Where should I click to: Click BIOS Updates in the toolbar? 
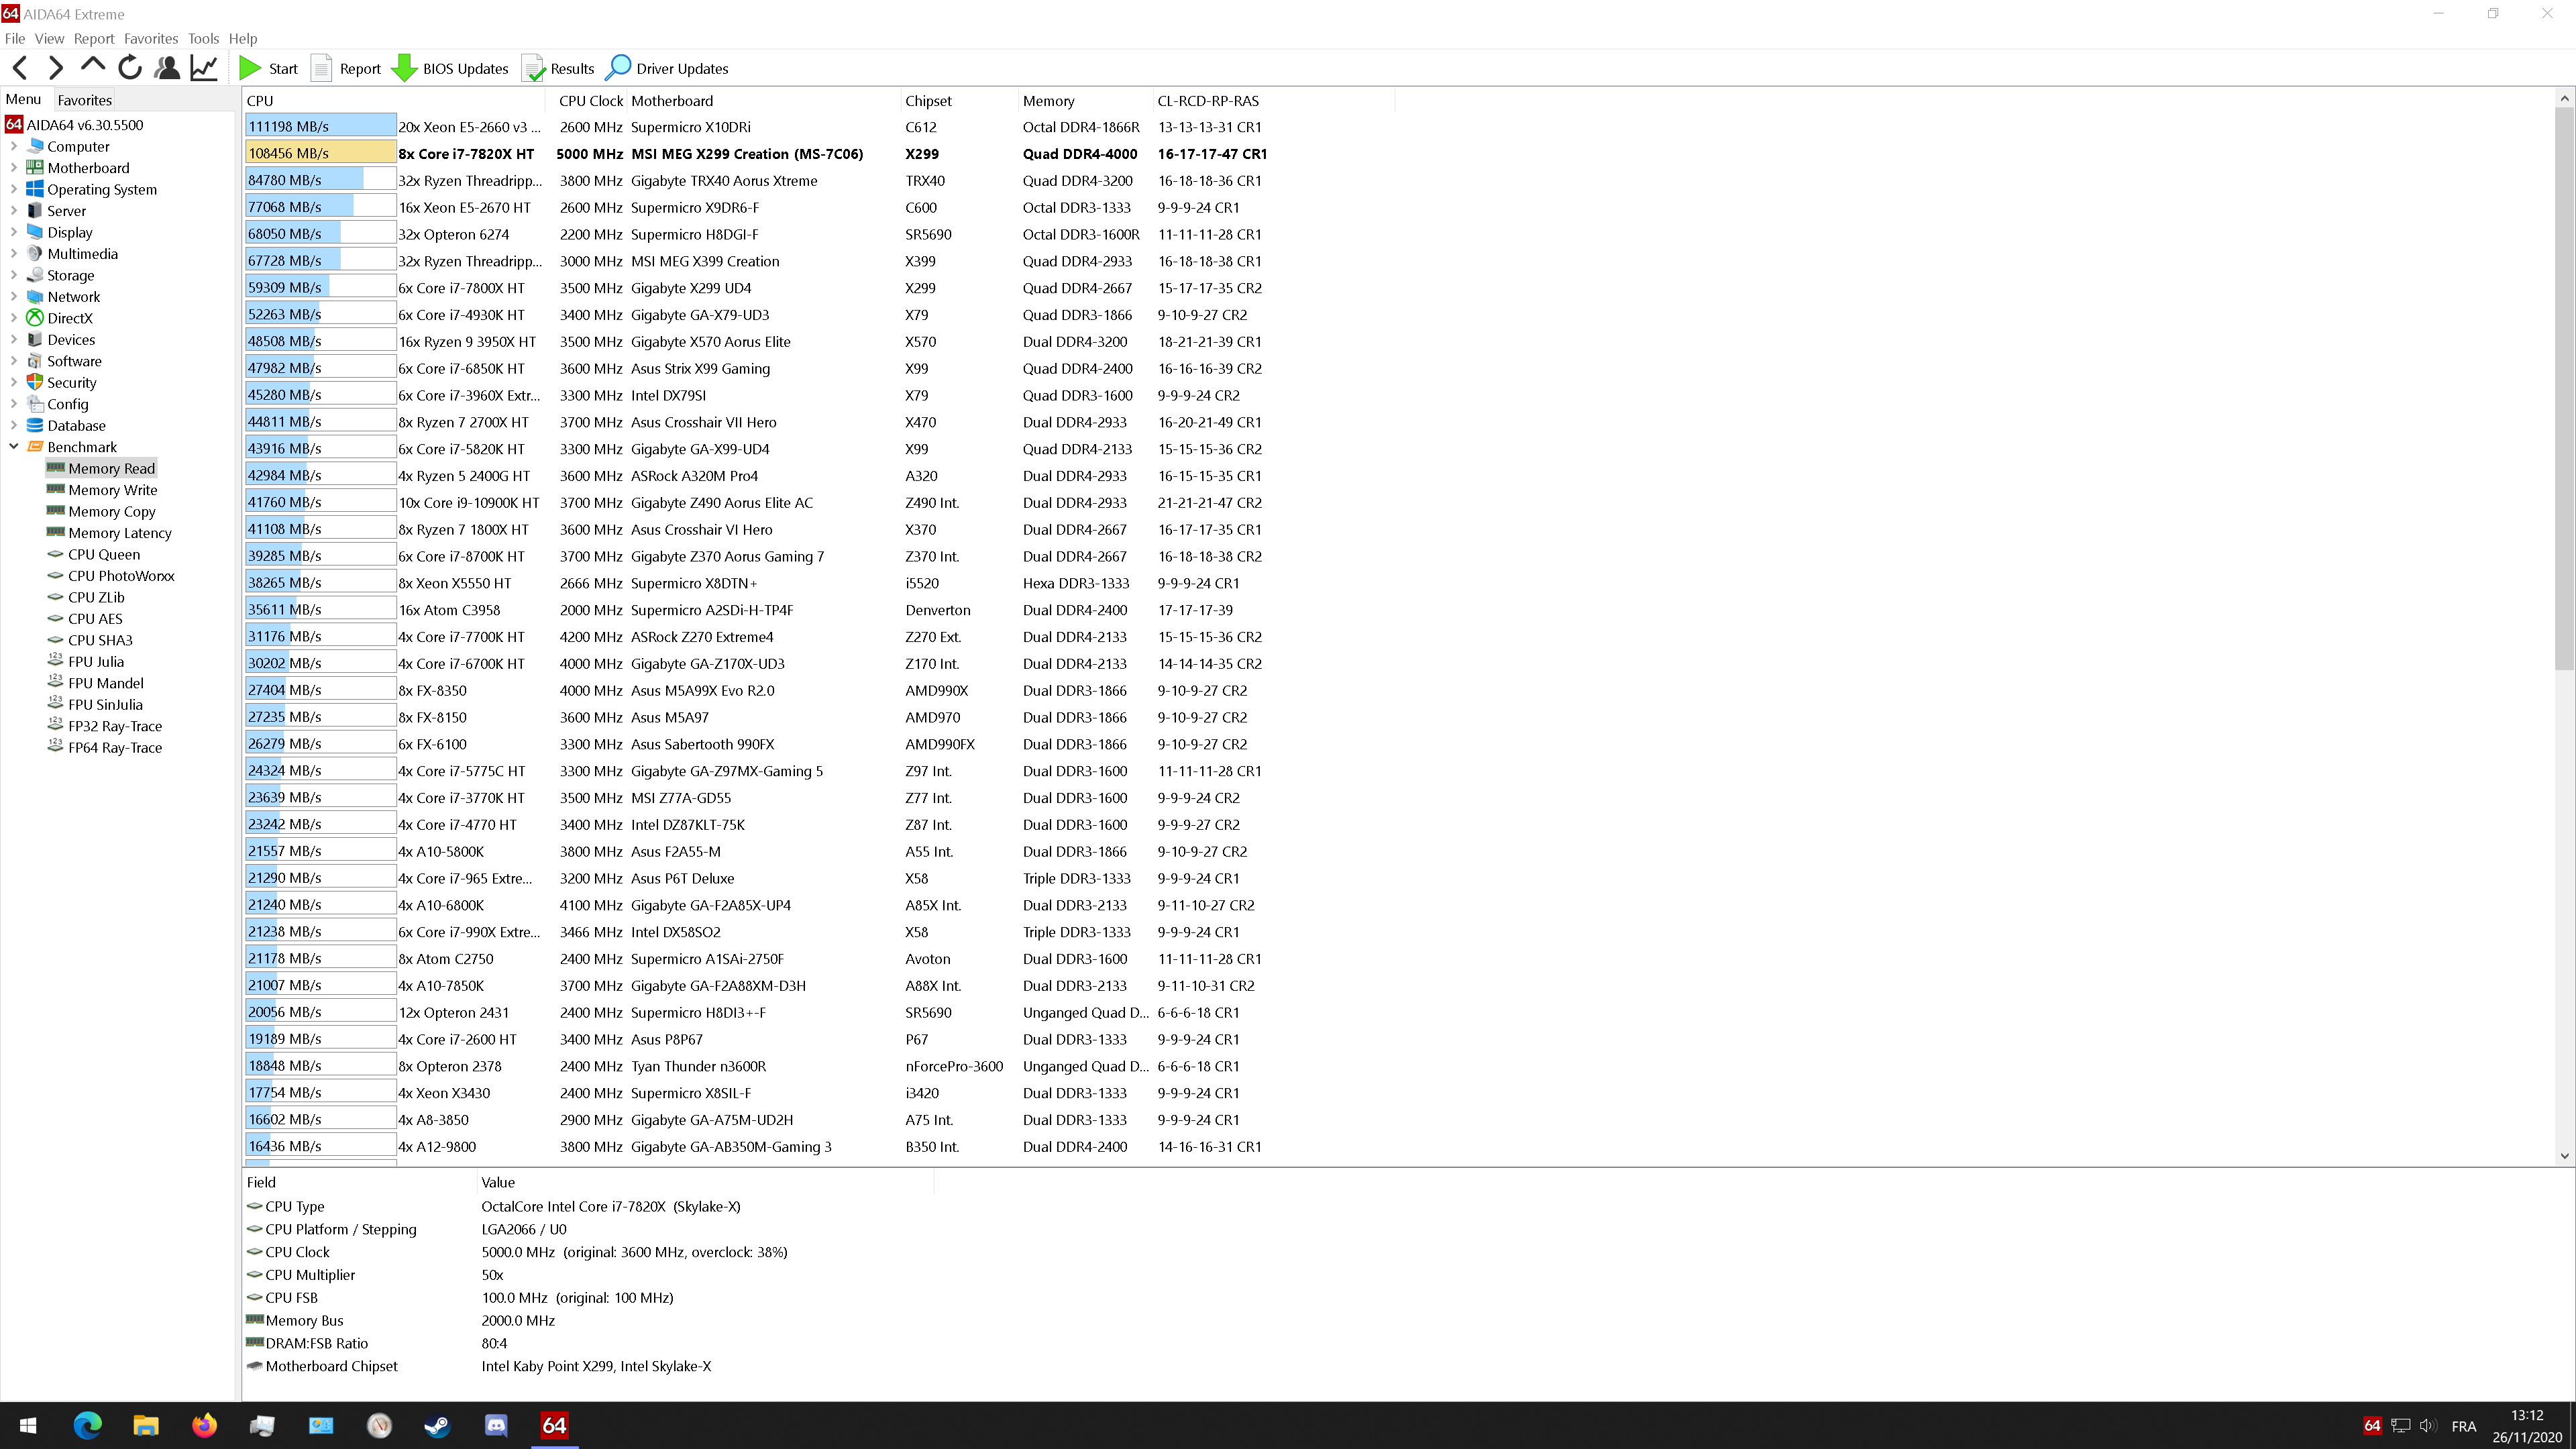pyautogui.click(x=450, y=68)
